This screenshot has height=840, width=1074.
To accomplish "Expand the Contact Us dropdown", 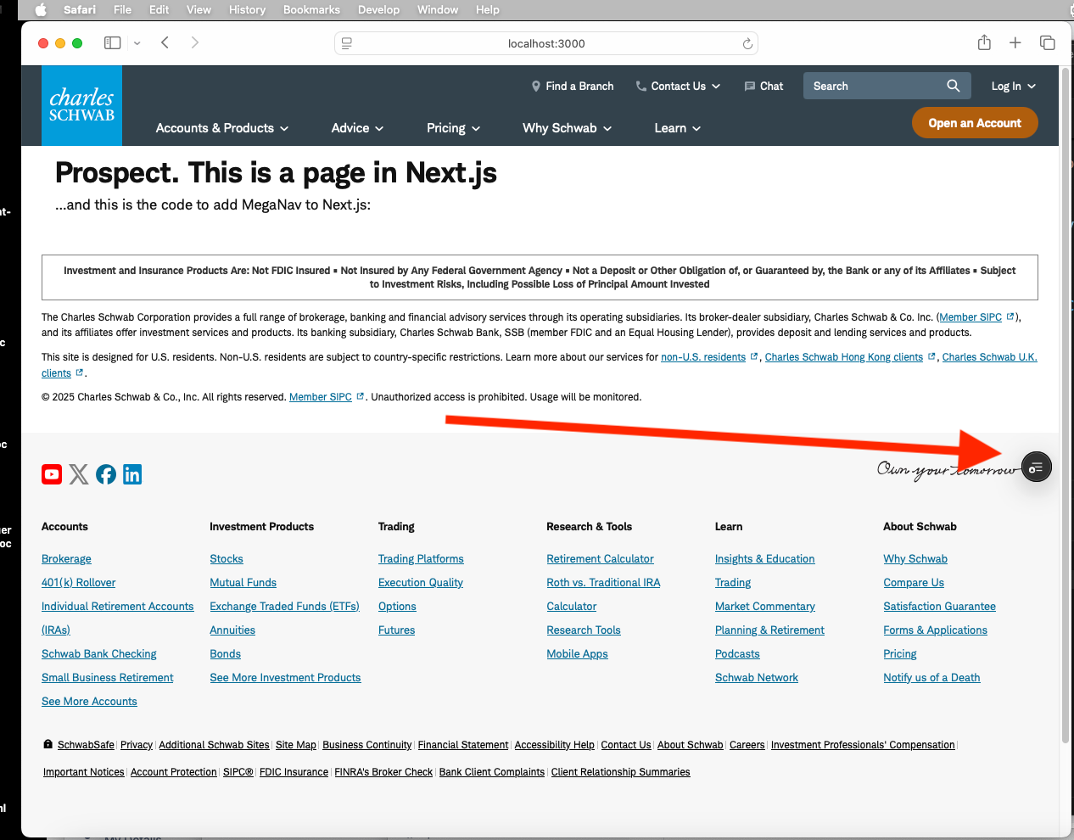I will tap(679, 87).
